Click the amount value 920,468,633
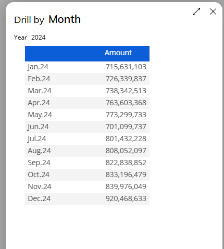 tap(126, 198)
